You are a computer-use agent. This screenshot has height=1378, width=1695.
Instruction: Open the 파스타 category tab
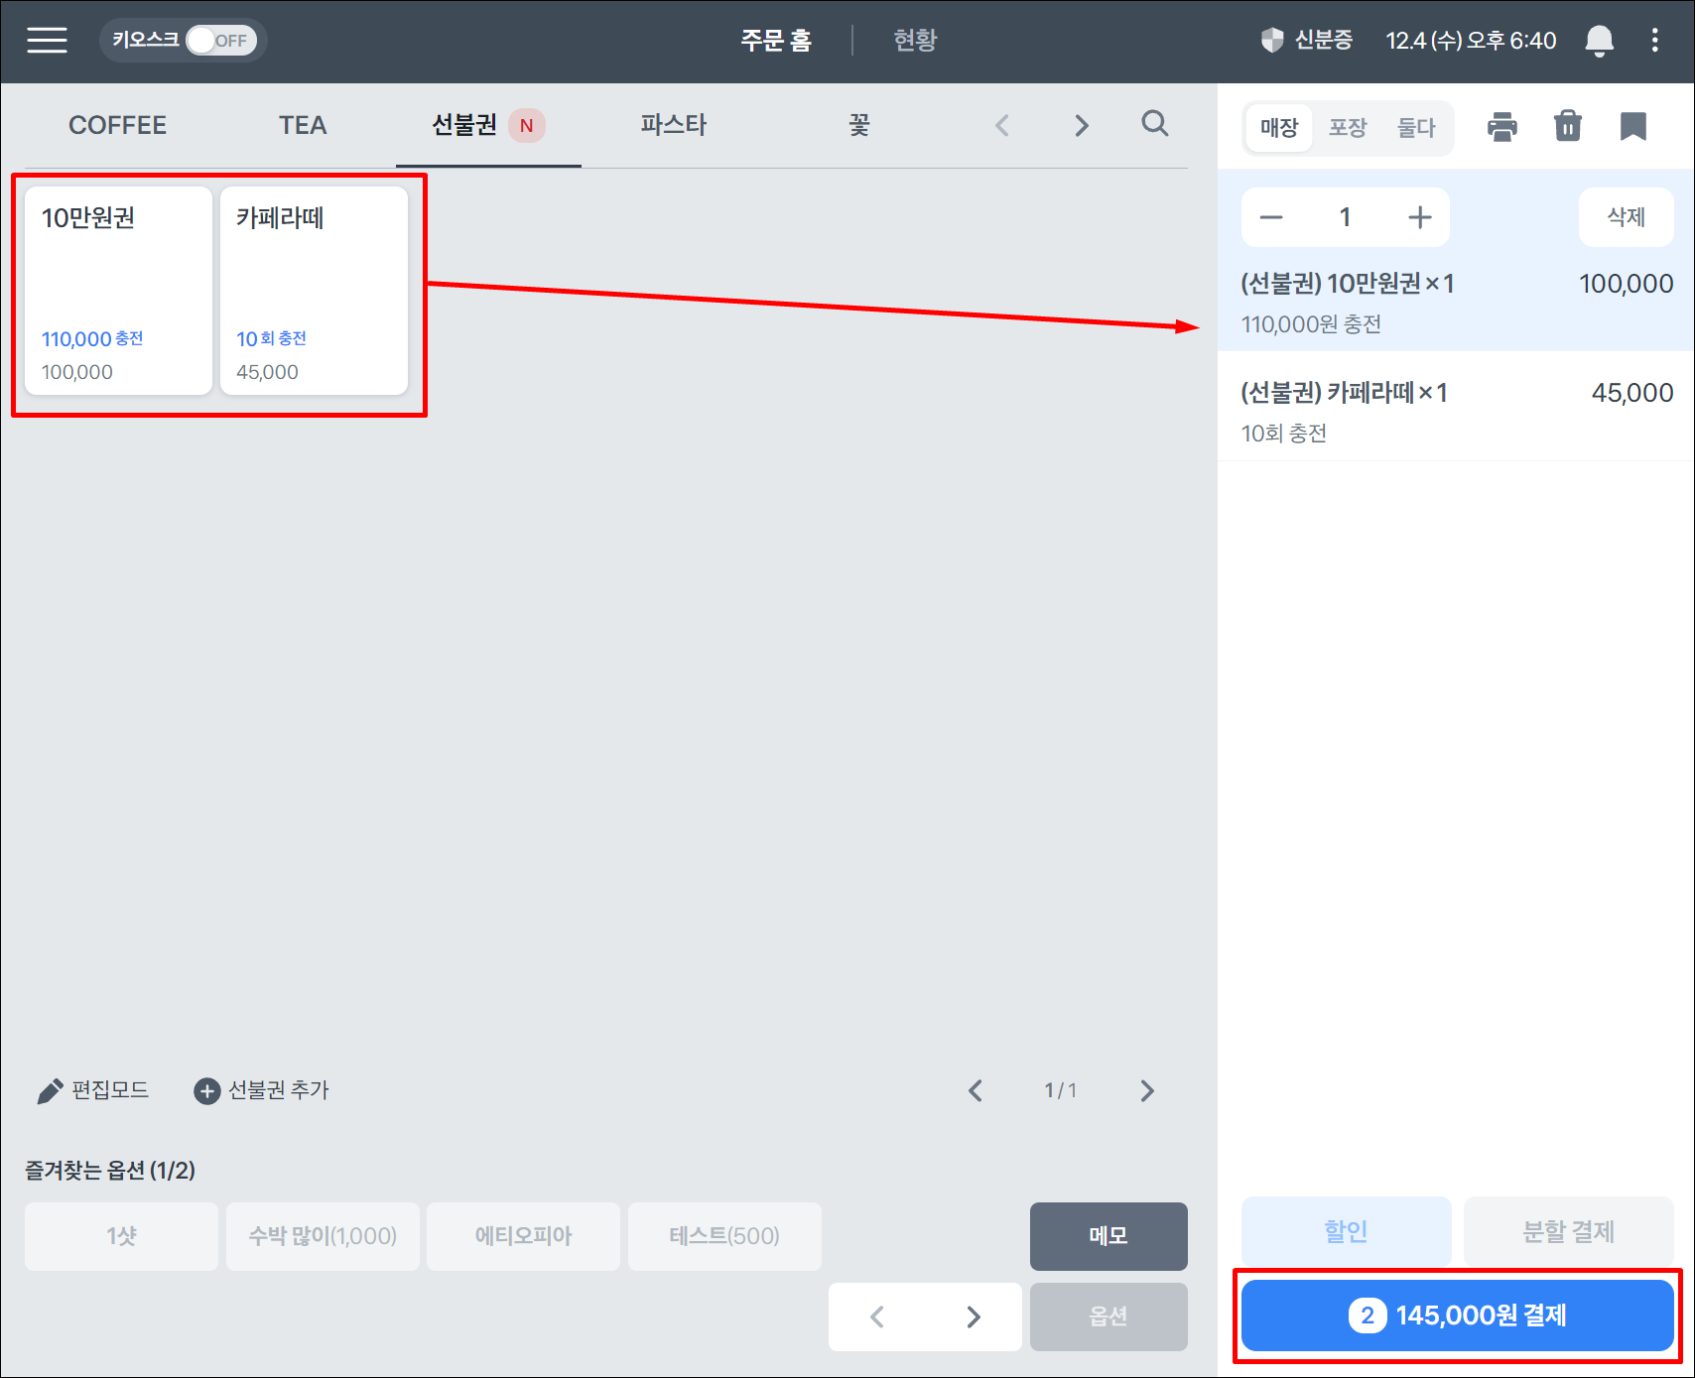pyautogui.click(x=673, y=126)
